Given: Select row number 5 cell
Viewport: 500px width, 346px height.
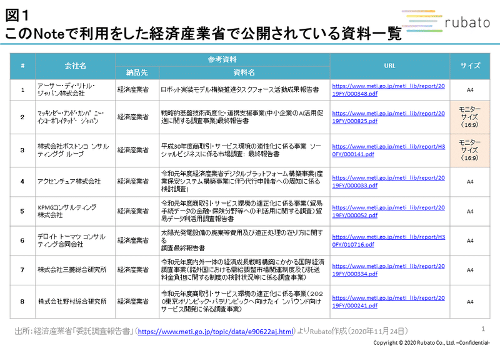Looking at the screenshot, I should coord(22,211).
